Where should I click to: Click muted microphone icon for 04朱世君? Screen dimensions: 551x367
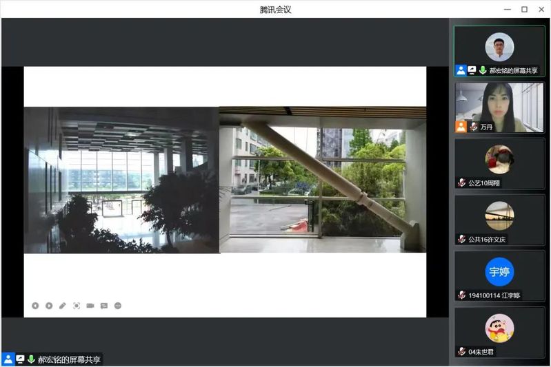[461, 351]
